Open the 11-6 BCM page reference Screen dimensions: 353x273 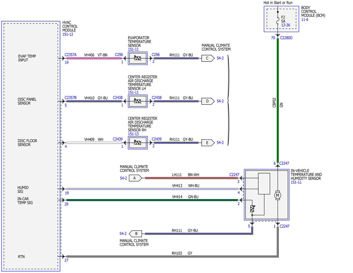point(305,20)
